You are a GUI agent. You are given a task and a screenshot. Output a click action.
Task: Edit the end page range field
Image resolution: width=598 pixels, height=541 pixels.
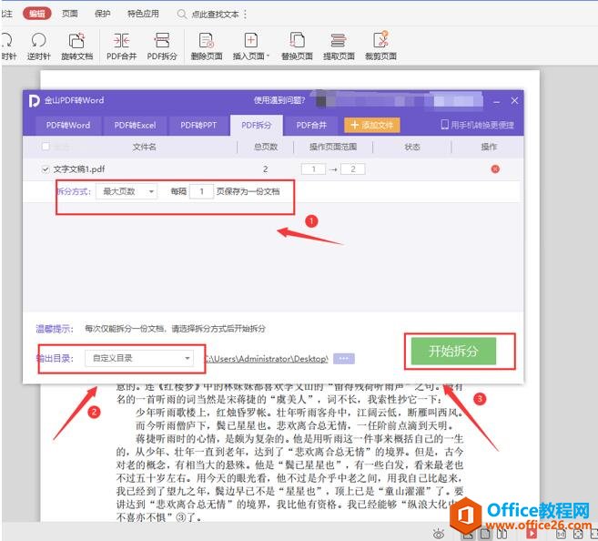353,169
